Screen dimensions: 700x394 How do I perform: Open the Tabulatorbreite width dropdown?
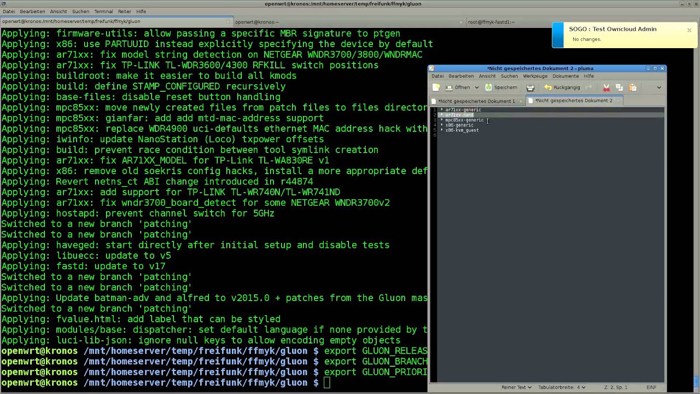tap(562, 387)
